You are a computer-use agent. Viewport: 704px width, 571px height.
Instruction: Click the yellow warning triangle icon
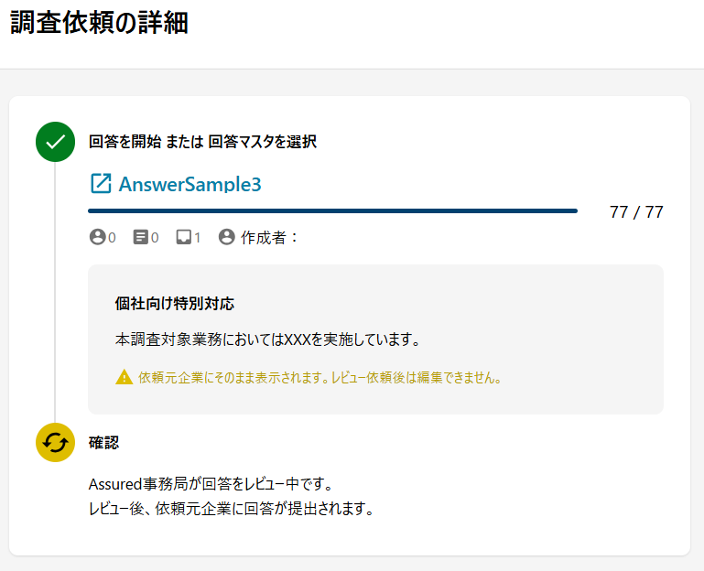tap(124, 377)
